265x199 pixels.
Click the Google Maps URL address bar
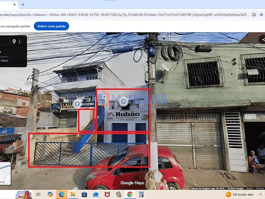pos(124,15)
